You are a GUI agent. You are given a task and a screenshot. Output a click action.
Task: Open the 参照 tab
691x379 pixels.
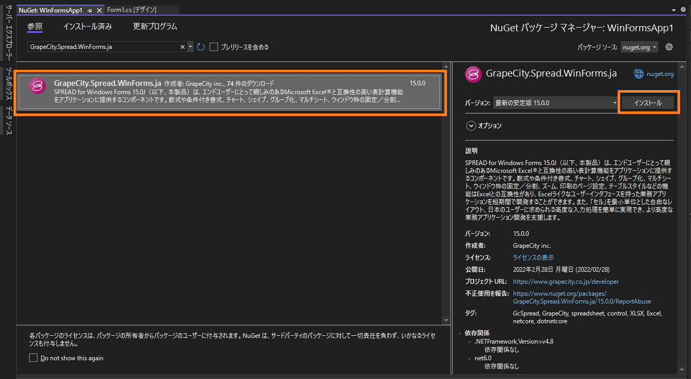click(x=35, y=26)
